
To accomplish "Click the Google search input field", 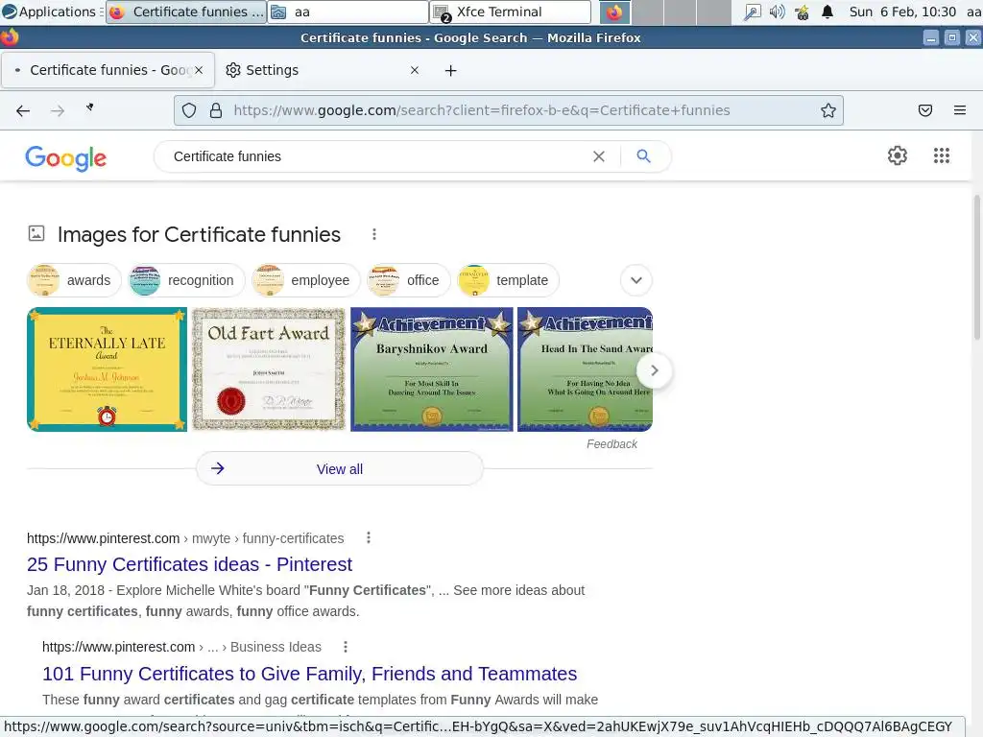I will tap(376, 156).
